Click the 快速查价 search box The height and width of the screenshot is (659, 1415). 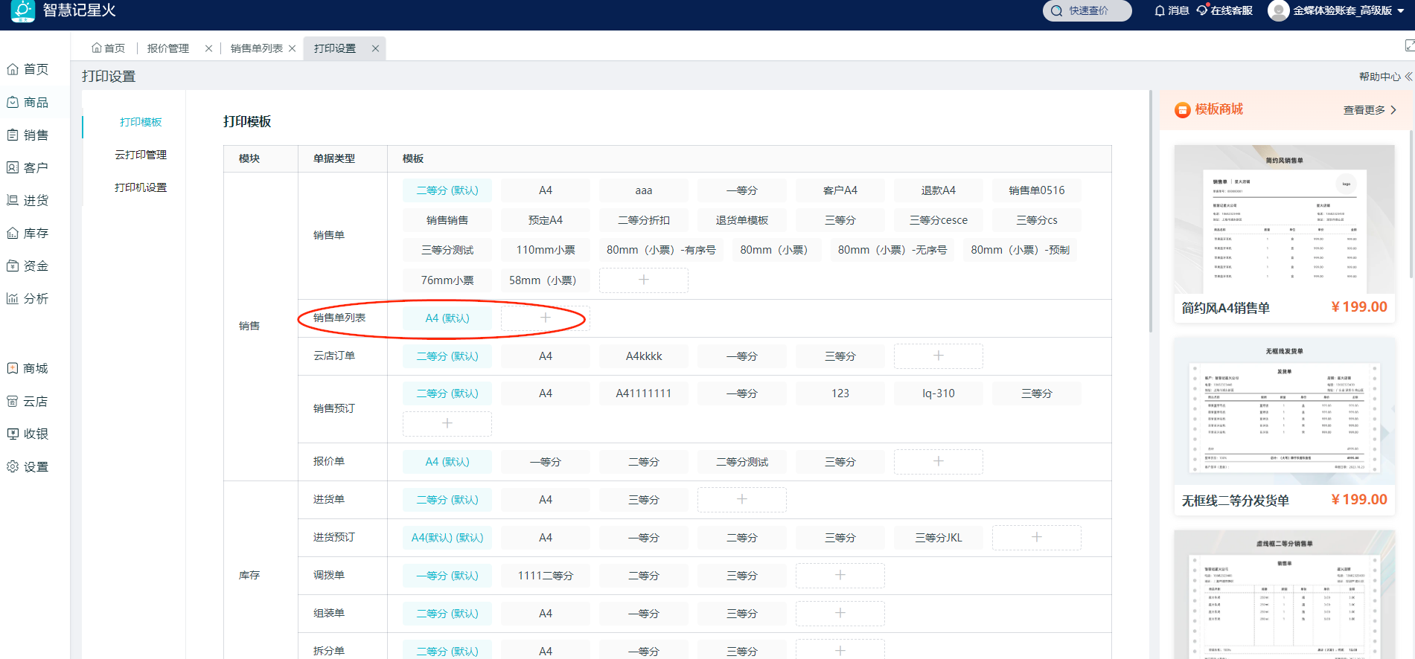click(1087, 10)
